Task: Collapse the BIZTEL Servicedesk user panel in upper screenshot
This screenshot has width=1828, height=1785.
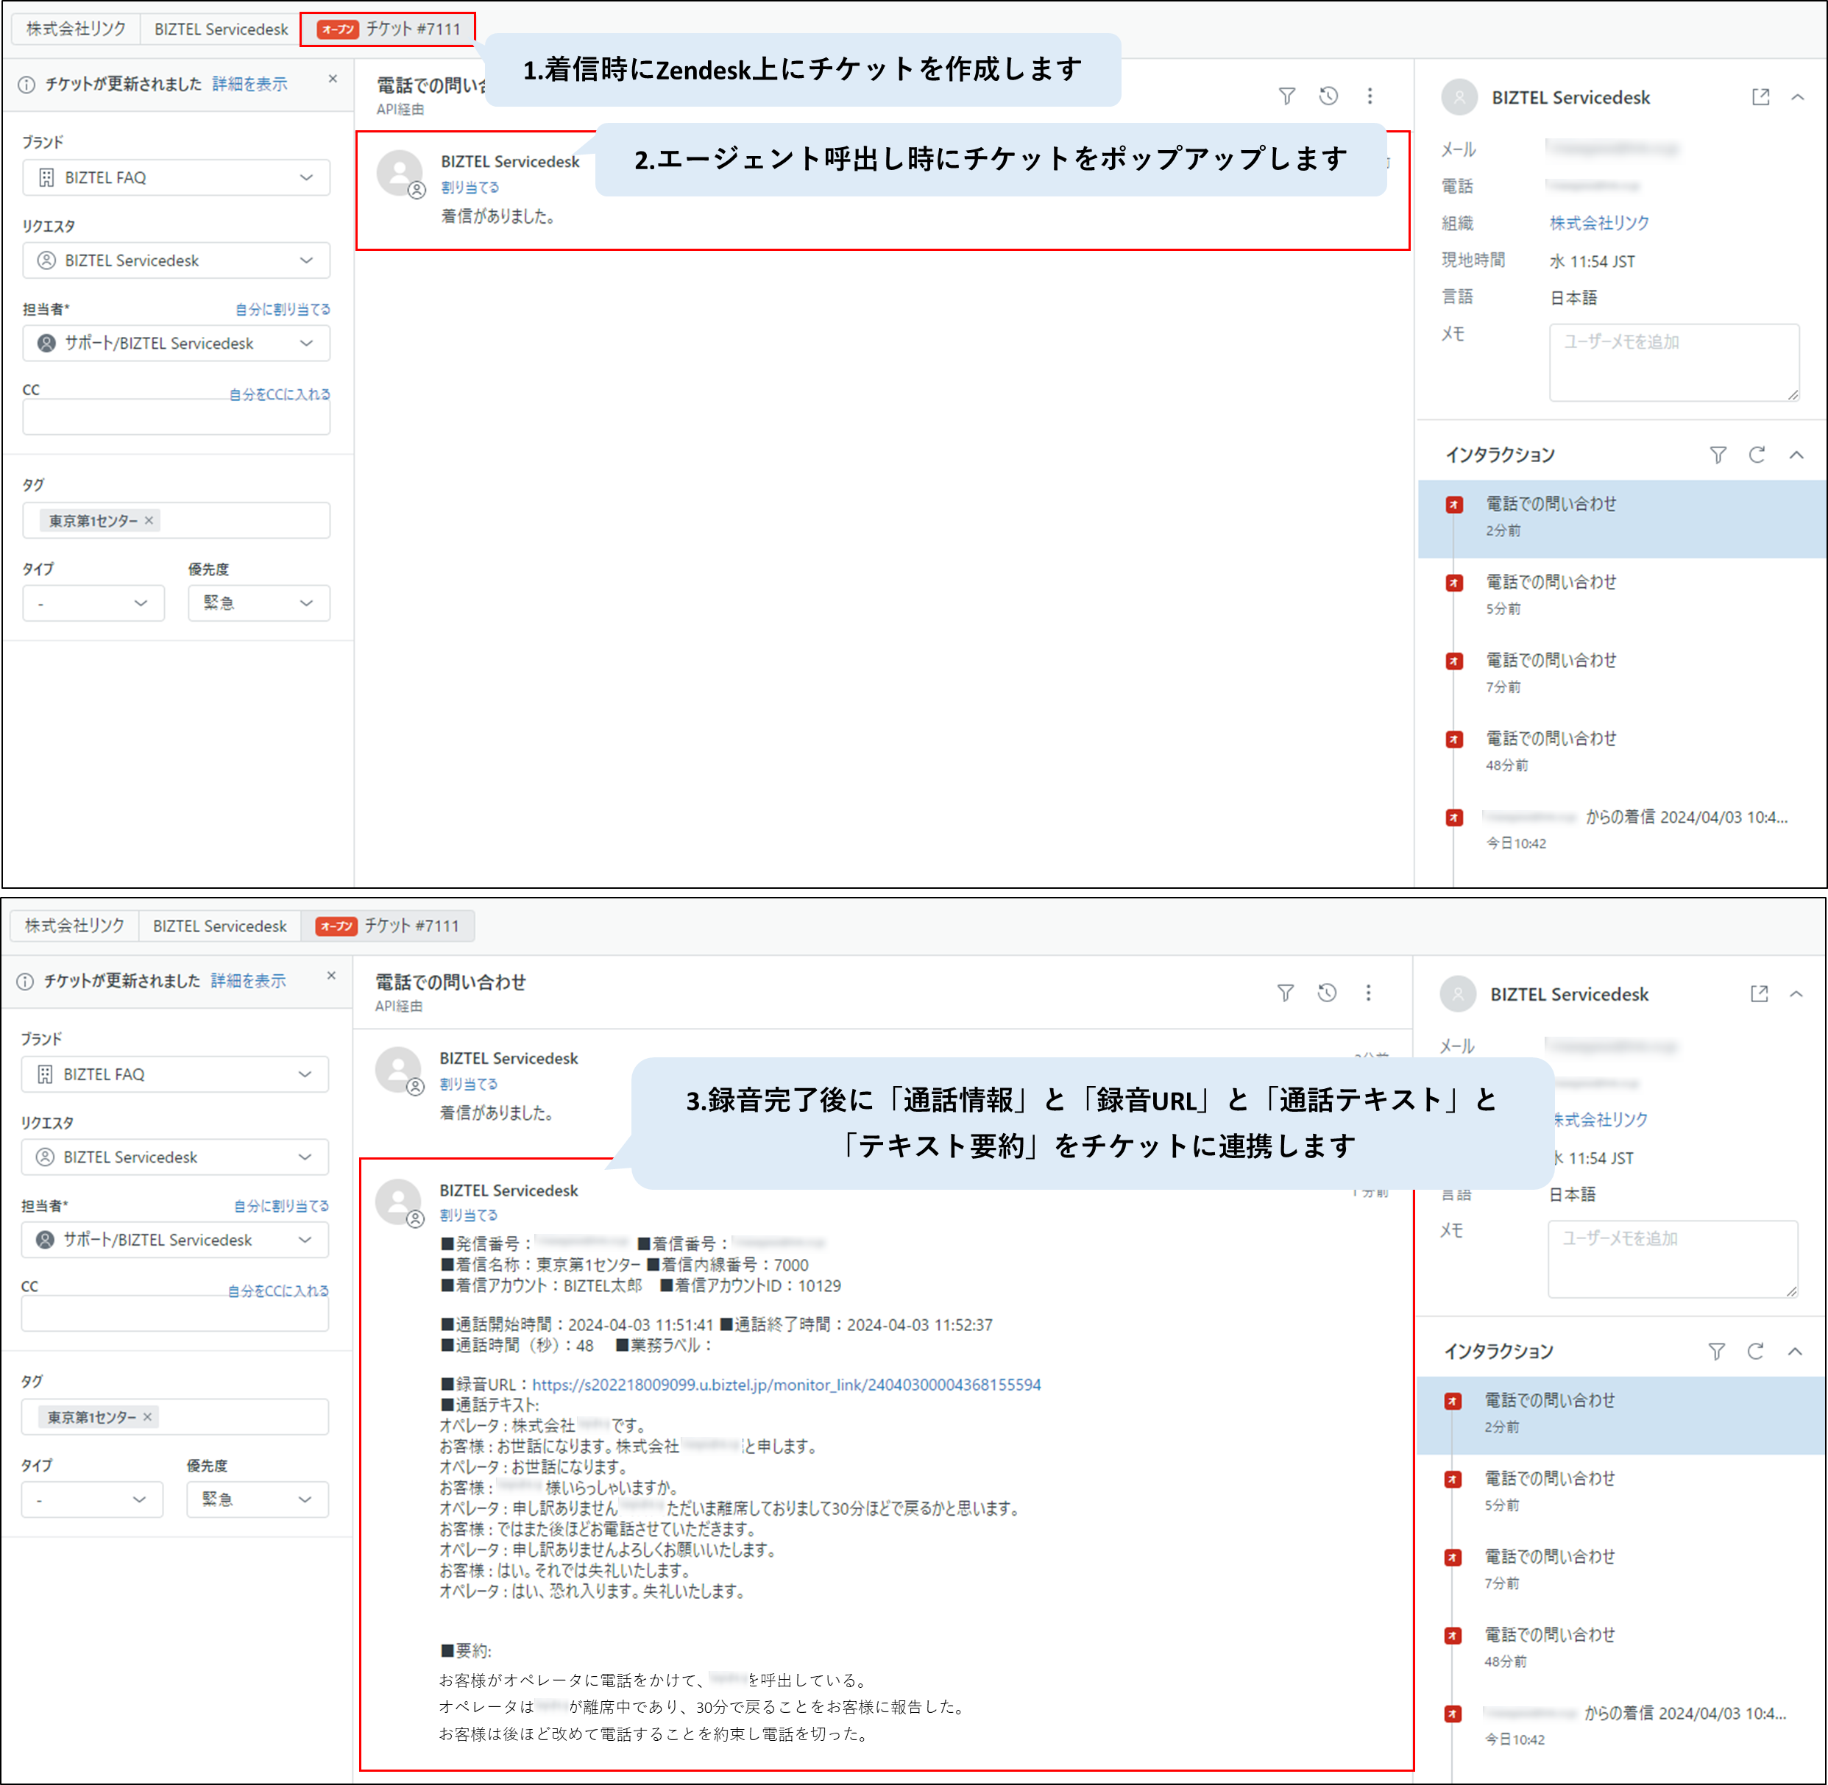Action: click(x=1797, y=96)
